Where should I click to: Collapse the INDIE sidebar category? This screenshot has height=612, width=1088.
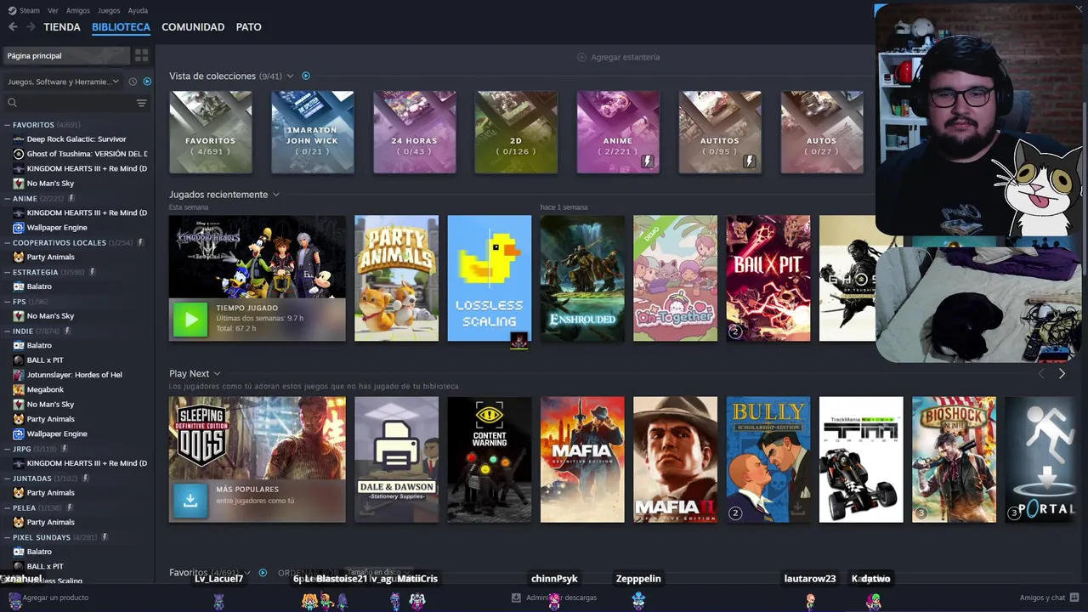(x=8, y=331)
